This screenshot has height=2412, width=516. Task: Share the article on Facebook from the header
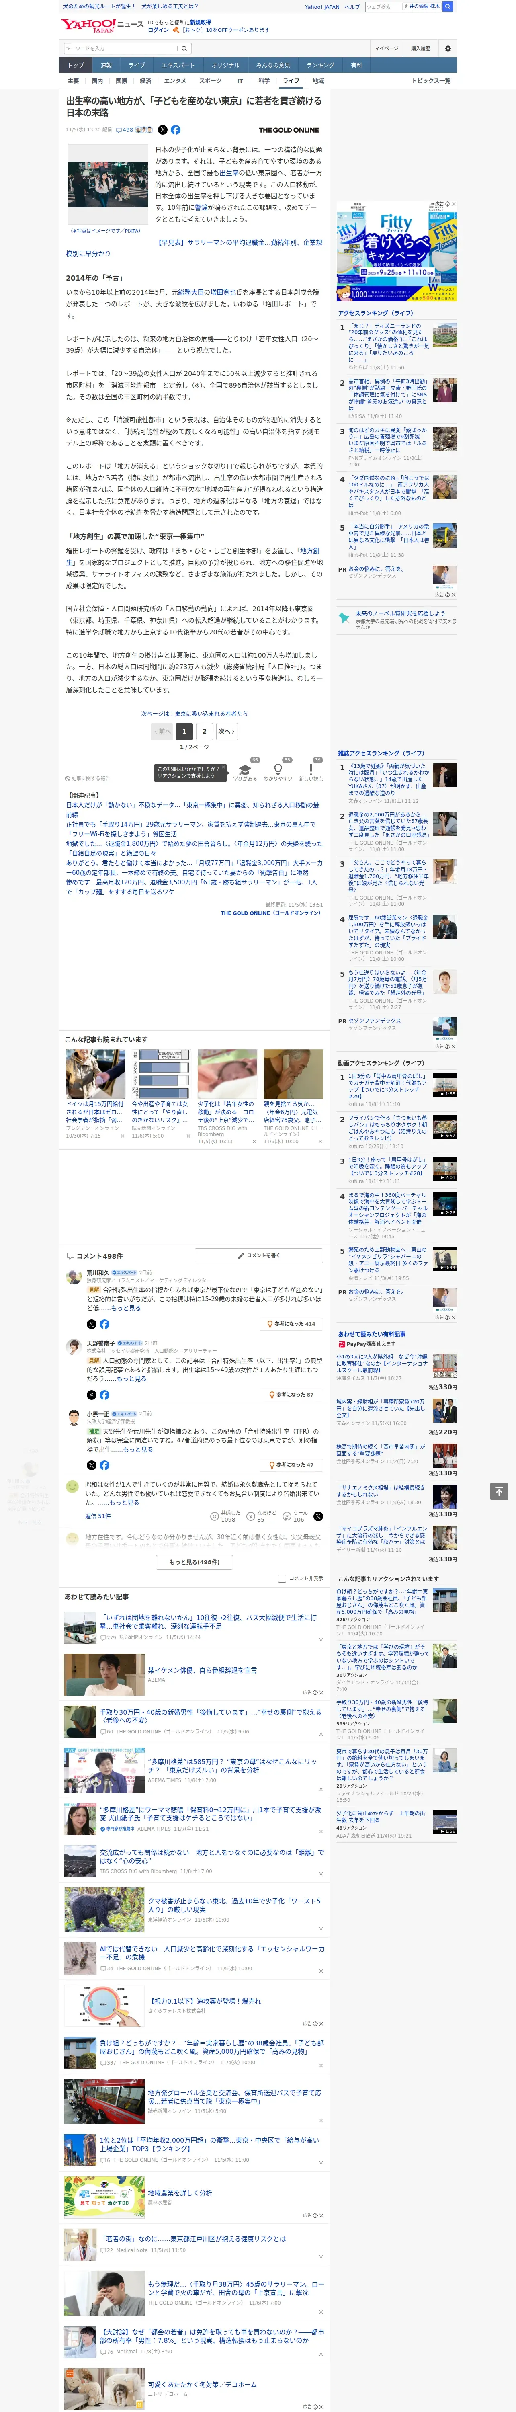(175, 130)
